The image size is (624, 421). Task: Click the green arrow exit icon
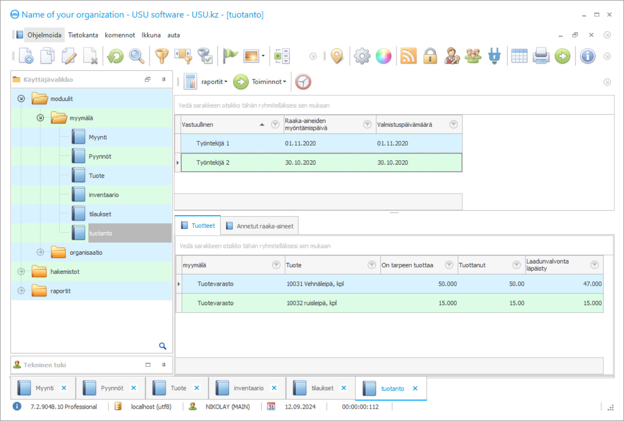563,56
